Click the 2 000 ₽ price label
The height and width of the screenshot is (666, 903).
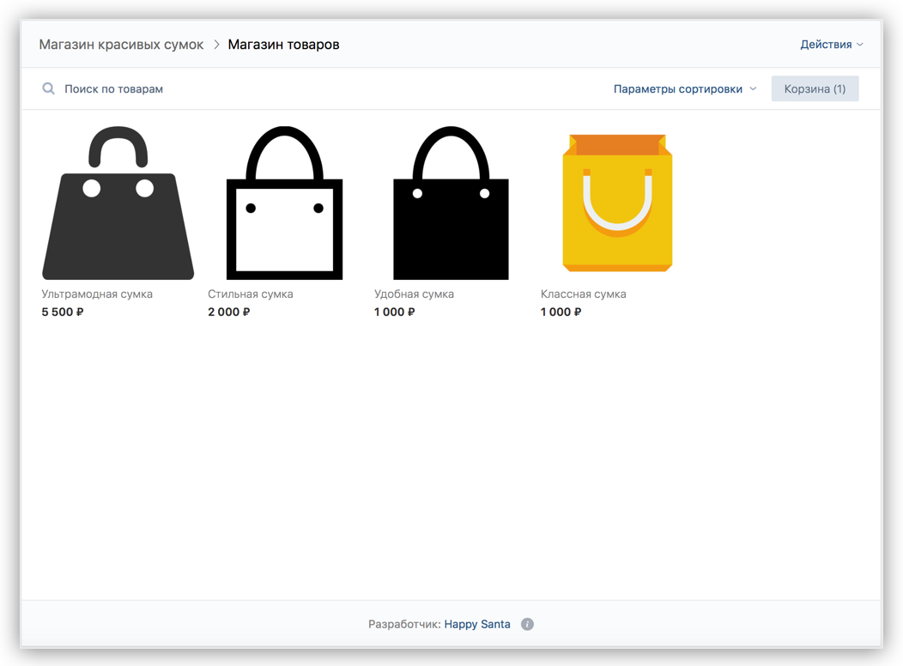coord(228,312)
